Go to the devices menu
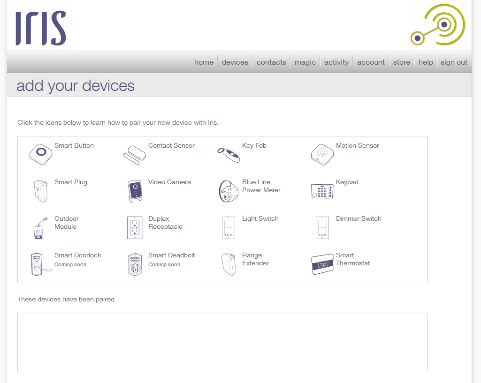This screenshot has height=383, width=481. click(x=235, y=62)
